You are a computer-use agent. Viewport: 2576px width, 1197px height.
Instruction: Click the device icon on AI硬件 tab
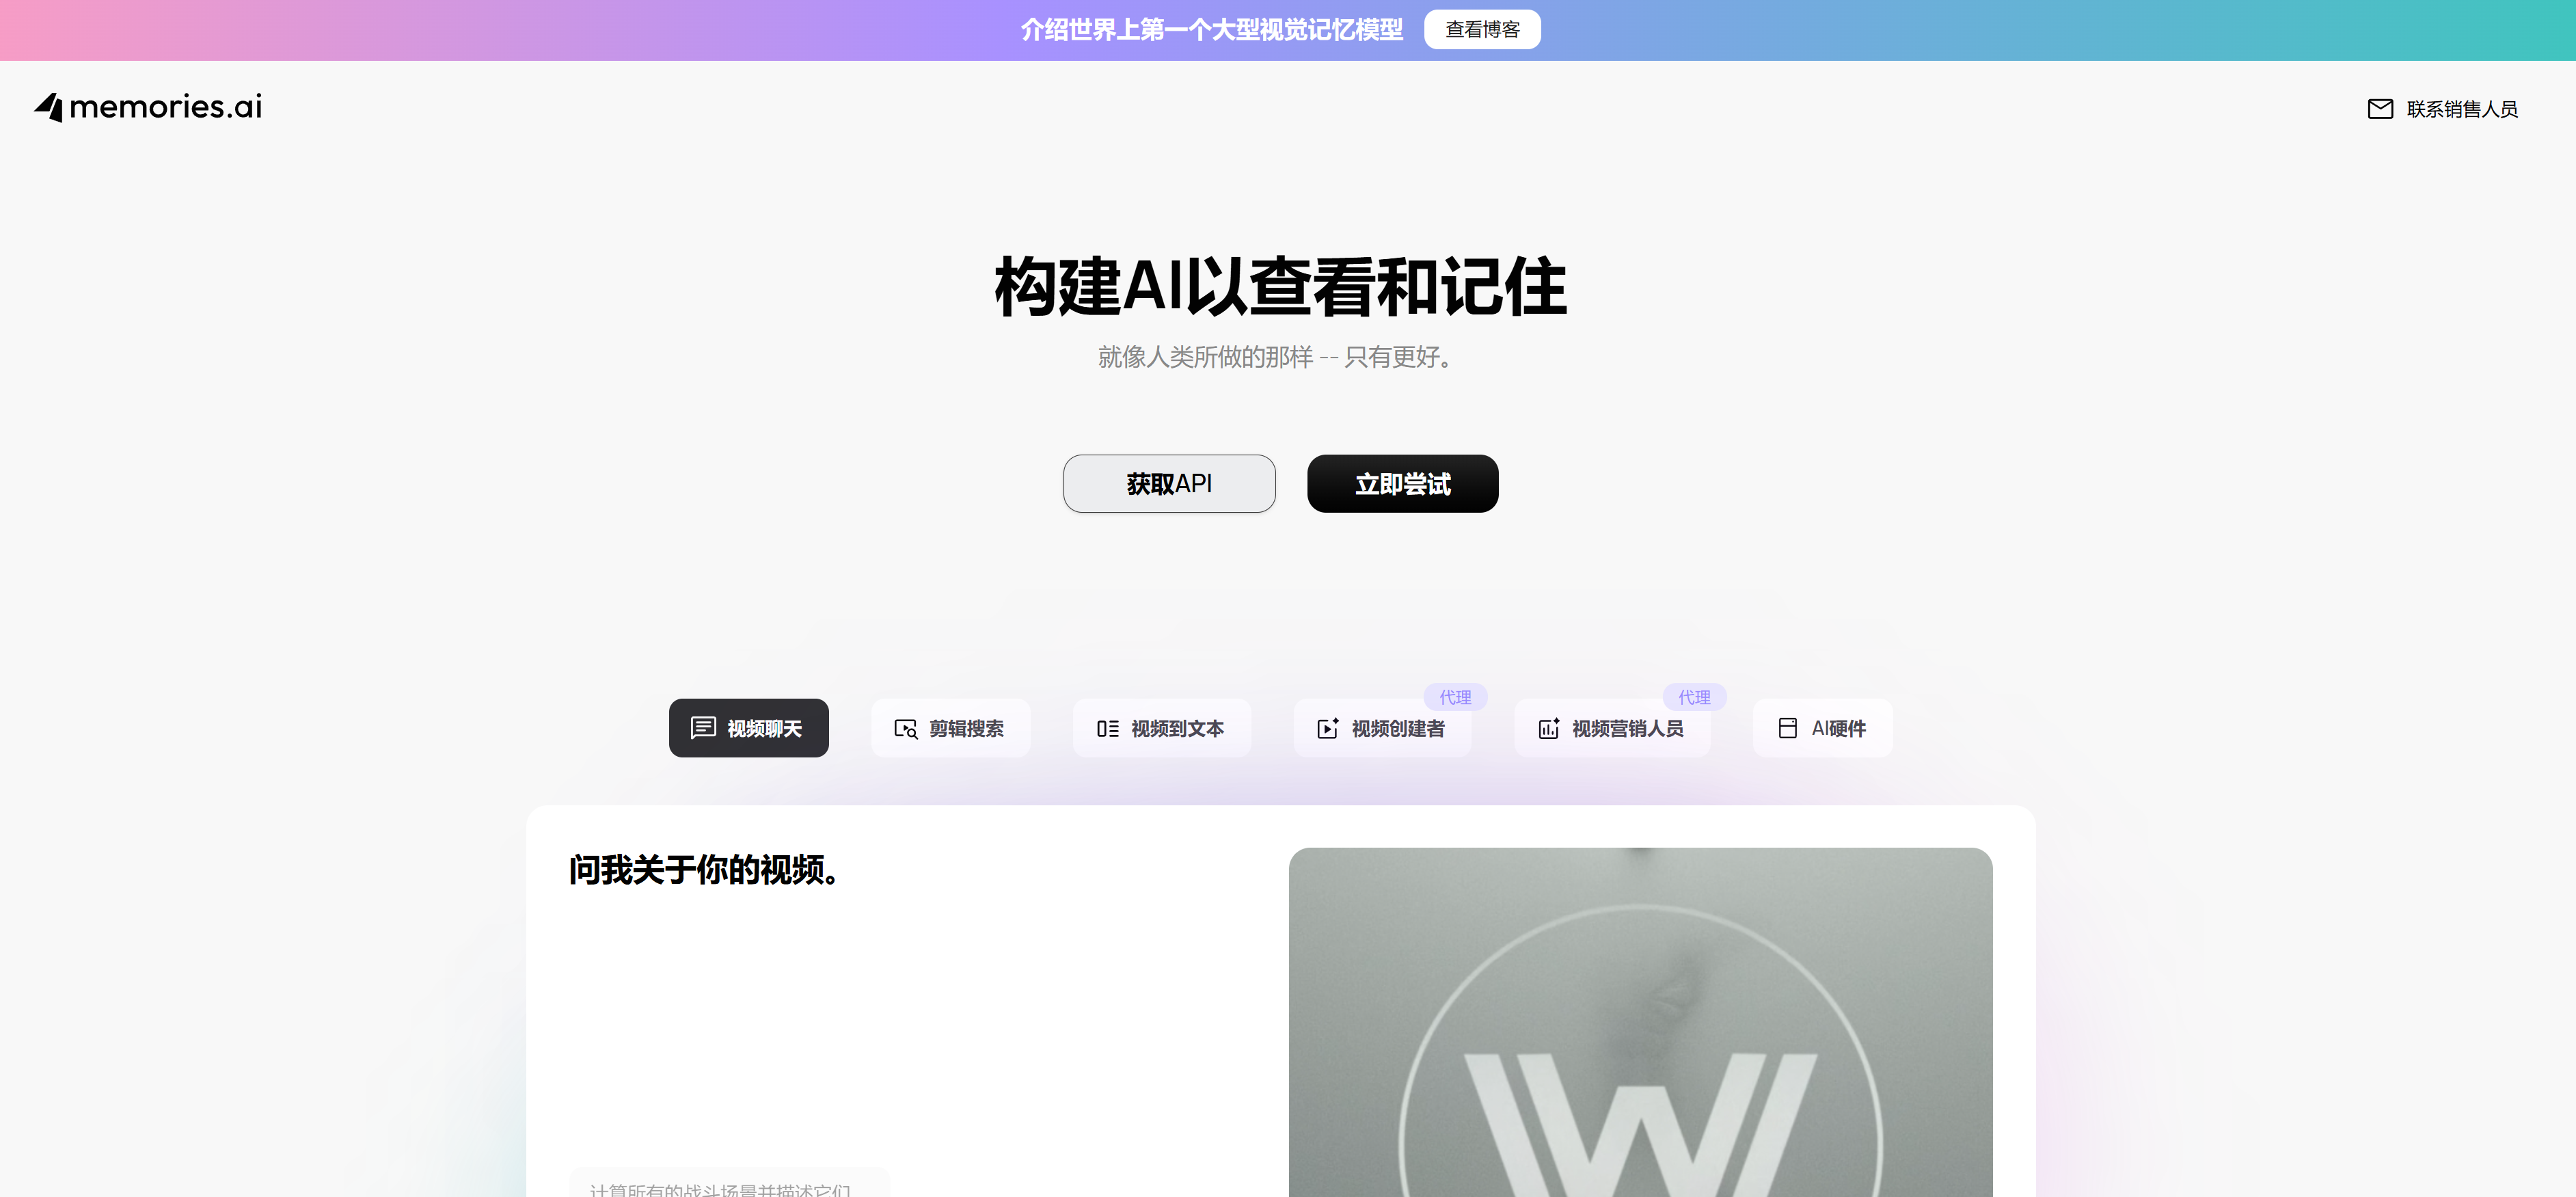(x=1788, y=728)
